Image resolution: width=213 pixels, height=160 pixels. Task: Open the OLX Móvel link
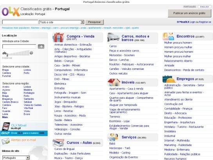(19, 125)
